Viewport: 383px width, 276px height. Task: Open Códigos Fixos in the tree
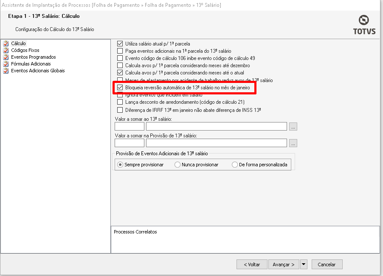pos(25,50)
